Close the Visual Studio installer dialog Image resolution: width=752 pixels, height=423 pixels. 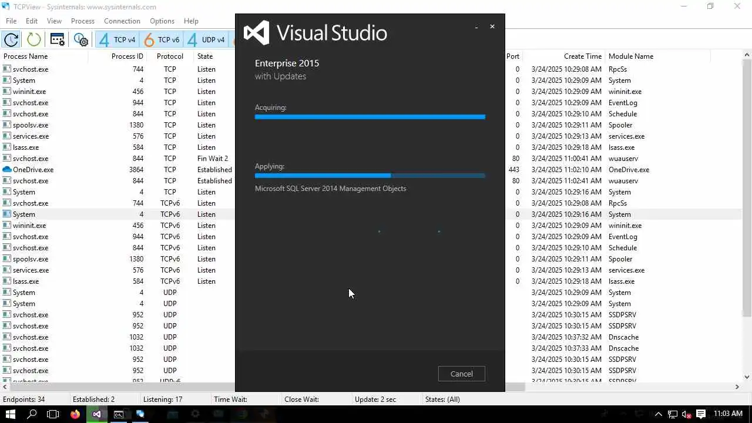[492, 26]
